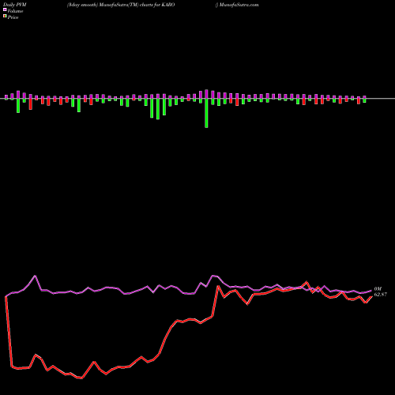Click the 3day smooth charts for KARO heading
The height and width of the screenshot is (395, 395).
pyautogui.click(x=121, y=5)
